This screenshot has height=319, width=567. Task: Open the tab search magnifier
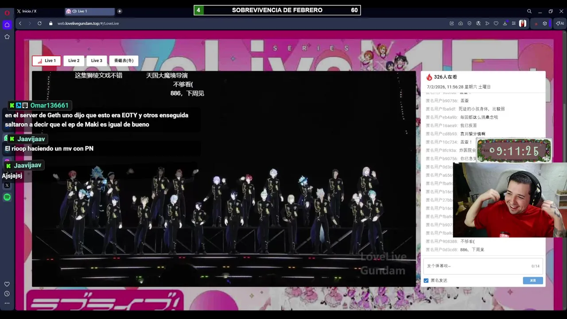pyautogui.click(x=529, y=11)
